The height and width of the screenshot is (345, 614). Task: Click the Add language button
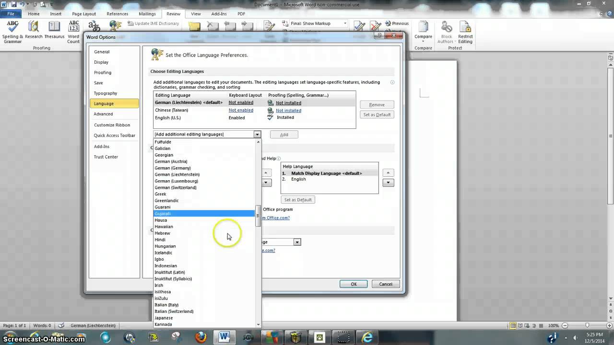coord(284,135)
